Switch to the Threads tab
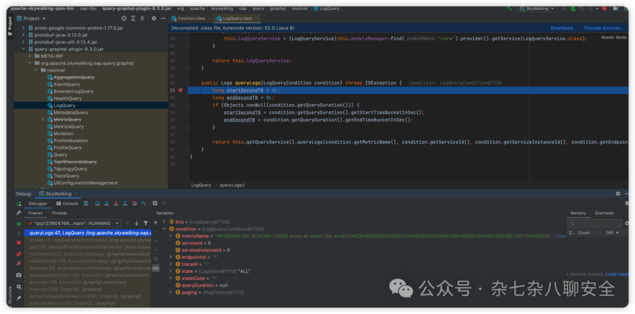 pos(59,213)
